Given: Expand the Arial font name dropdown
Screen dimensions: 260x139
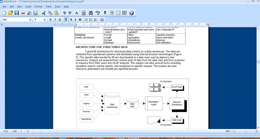Looking at the screenshot, I should 30,20.
